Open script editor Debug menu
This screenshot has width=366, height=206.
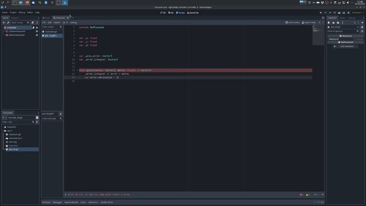pos(73,22)
